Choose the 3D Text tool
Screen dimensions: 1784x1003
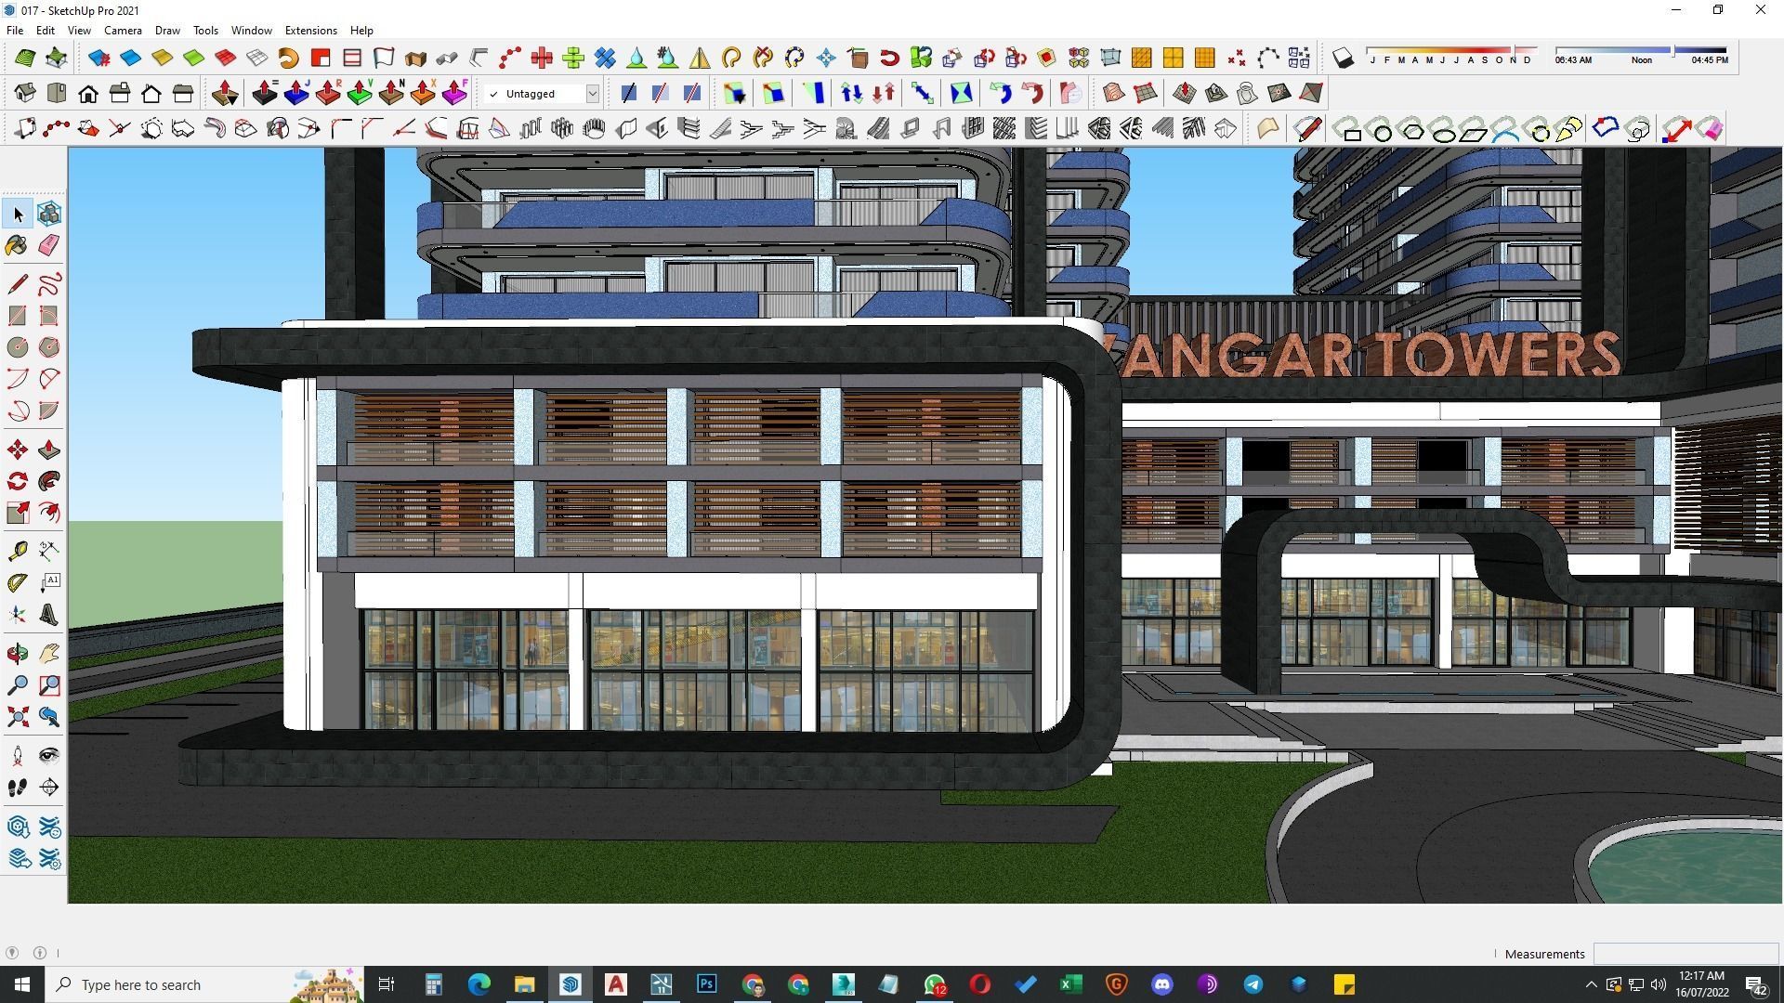click(x=49, y=615)
